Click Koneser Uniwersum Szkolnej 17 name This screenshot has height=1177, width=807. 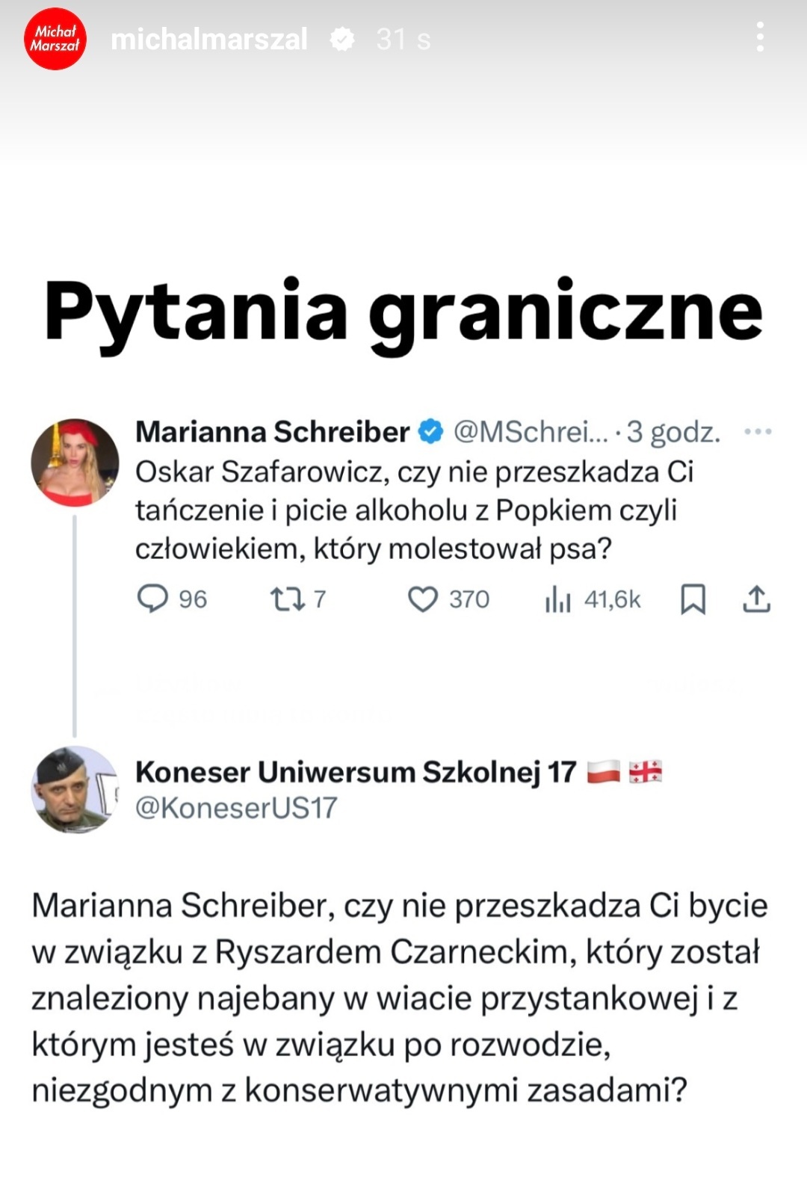tap(356, 772)
